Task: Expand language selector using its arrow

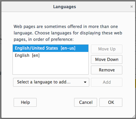Action: (x=85, y=82)
